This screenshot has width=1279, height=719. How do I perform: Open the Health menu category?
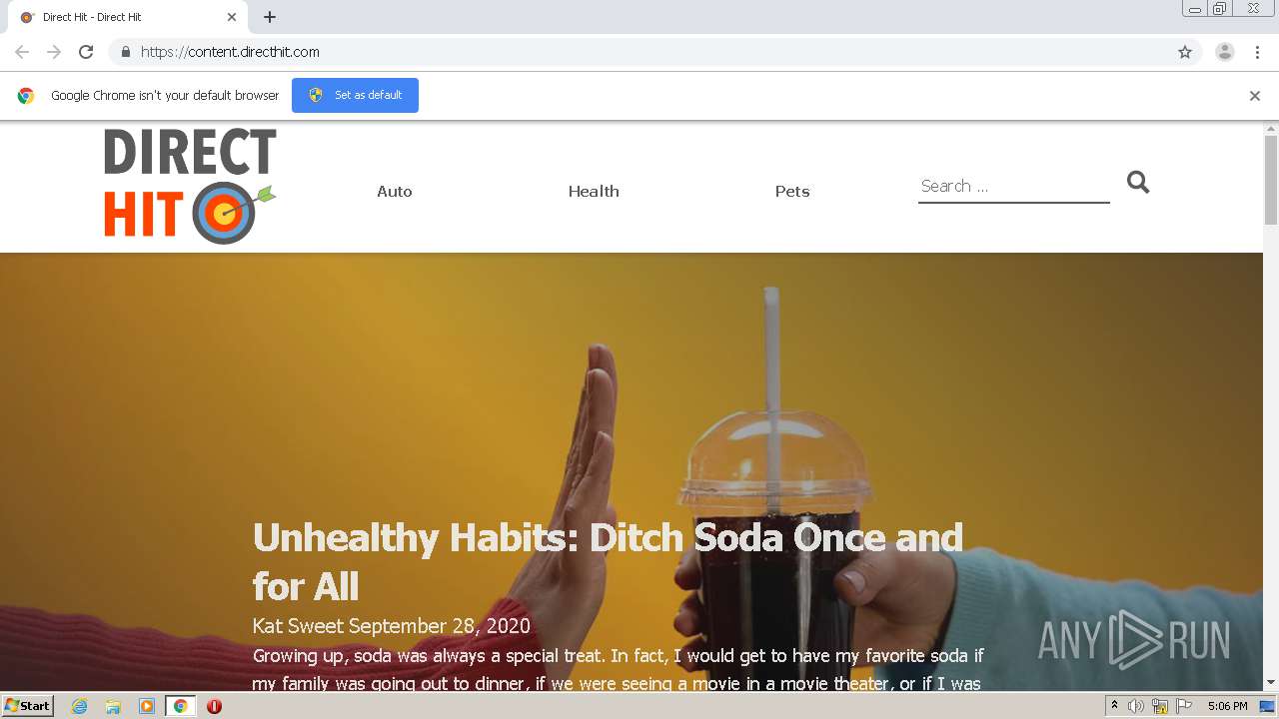click(594, 191)
